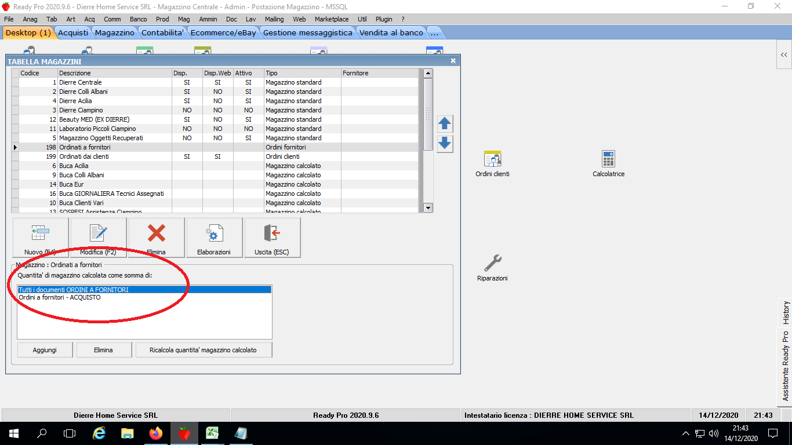The height and width of the screenshot is (445, 792).
Task: Show hidden system tray icons
Action: point(686,433)
